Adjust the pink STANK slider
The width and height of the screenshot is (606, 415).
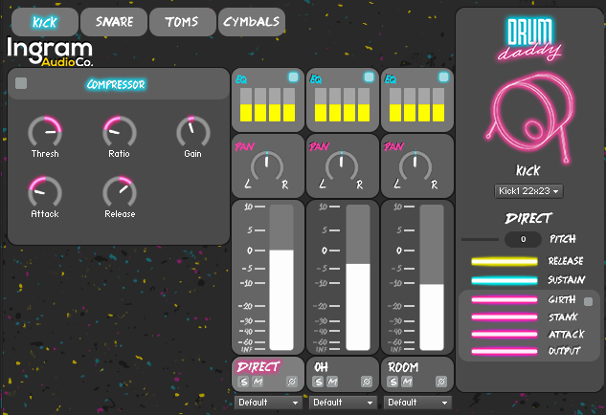pos(505,317)
